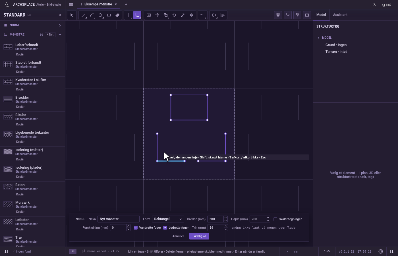Screen dimensions: 398x256
Task: Toggle the snap magnet
Action: pos(278,15)
